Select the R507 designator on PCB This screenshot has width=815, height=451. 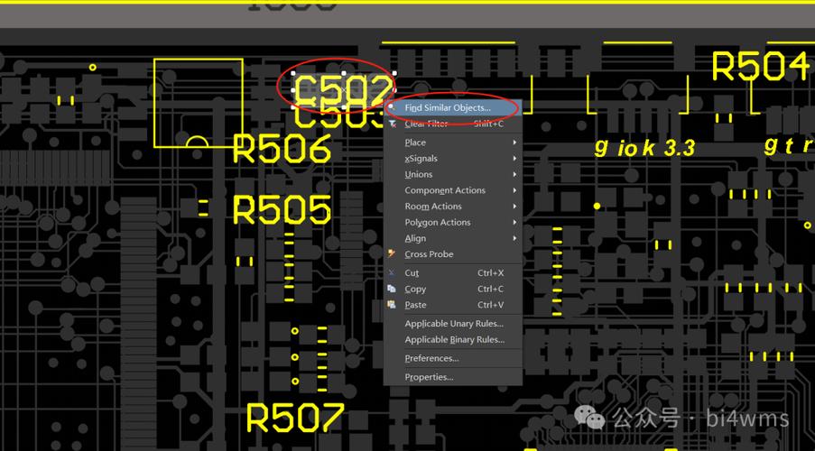click(295, 418)
